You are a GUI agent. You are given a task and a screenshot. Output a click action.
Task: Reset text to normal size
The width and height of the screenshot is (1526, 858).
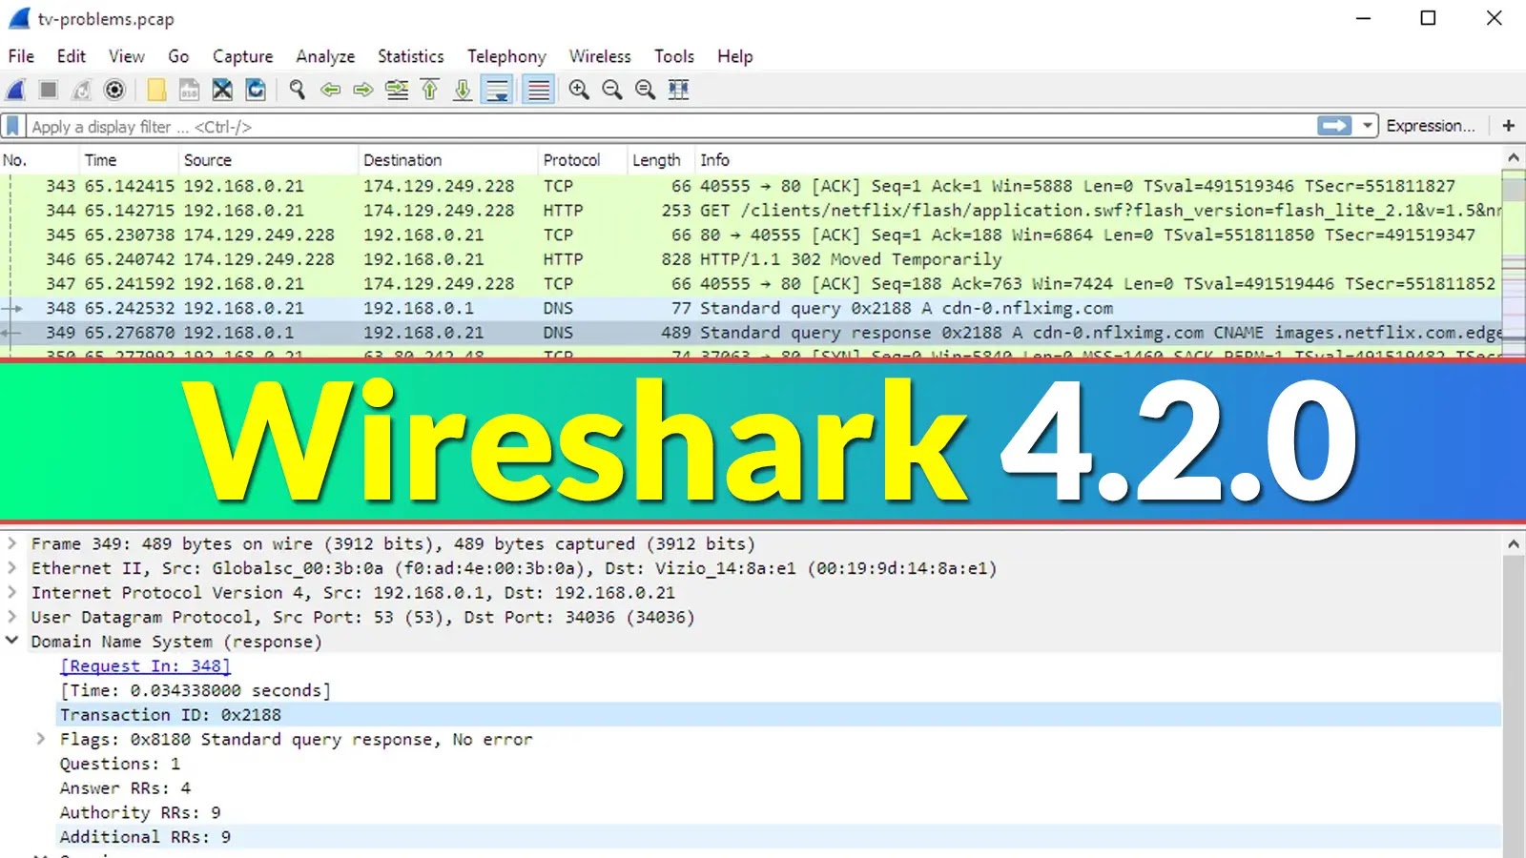point(646,90)
